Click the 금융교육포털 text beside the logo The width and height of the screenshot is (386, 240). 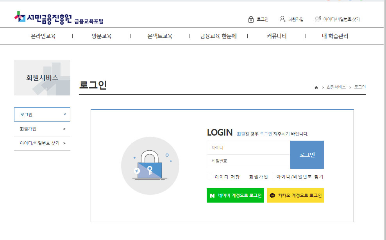[89, 21]
